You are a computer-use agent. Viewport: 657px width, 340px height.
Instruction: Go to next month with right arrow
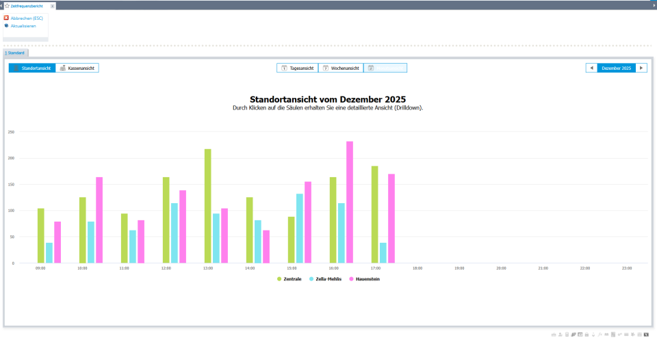[641, 68]
